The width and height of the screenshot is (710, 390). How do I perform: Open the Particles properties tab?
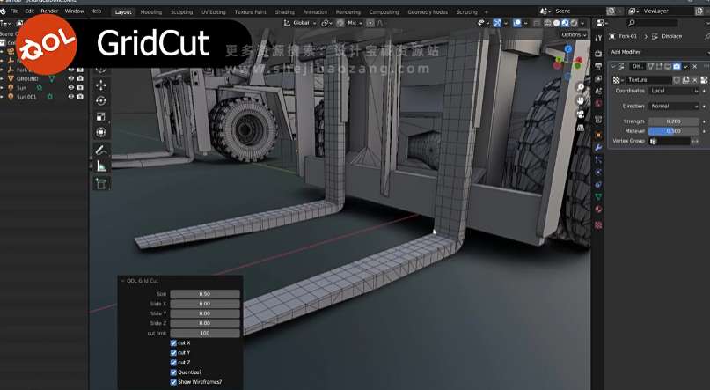(598, 160)
